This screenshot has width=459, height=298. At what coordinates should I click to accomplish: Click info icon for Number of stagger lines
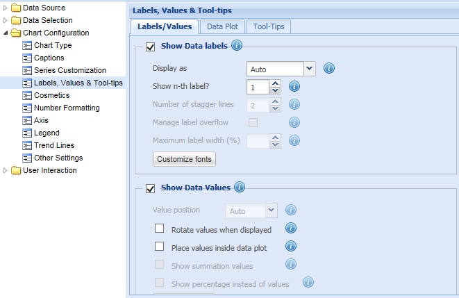click(294, 104)
